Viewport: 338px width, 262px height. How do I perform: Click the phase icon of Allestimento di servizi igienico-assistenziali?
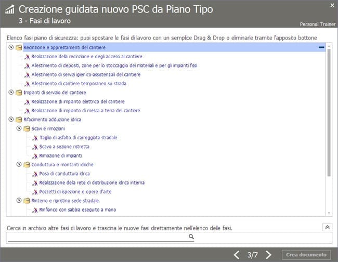coord(27,75)
